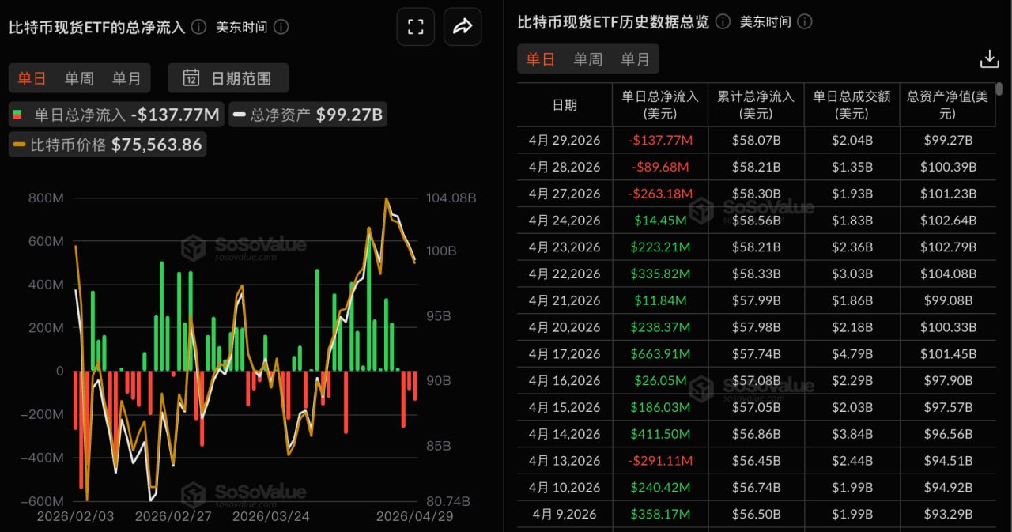Select 单月 tab above the chart
Image resolution: width=1012 pixels, height=532 pixels.
[x=126, y=78]
